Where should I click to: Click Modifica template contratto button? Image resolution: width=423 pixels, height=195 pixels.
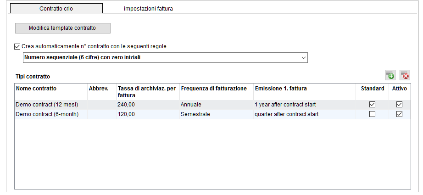62,28
